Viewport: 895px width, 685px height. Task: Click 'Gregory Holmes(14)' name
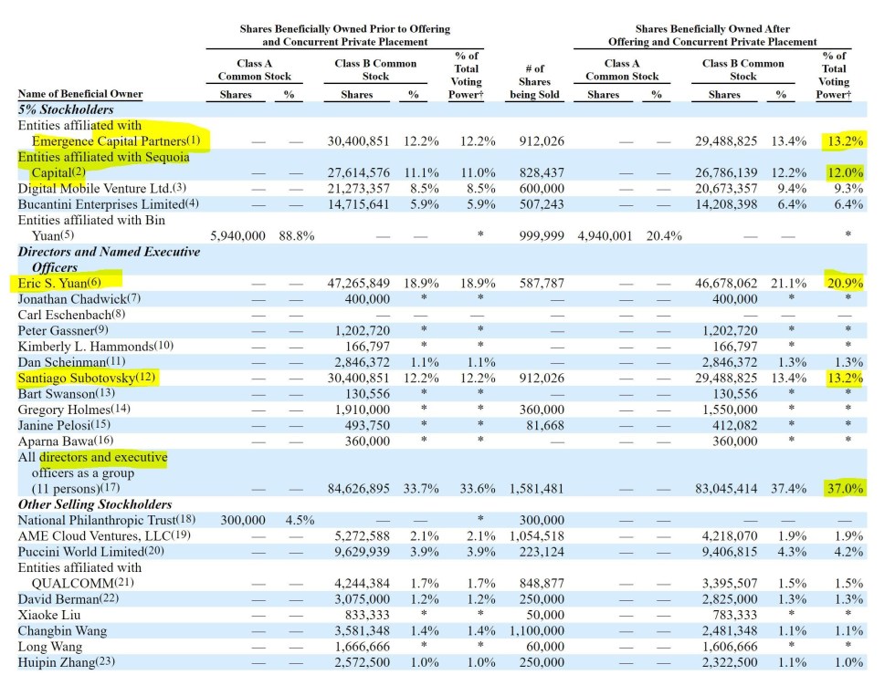pos(74,410)
